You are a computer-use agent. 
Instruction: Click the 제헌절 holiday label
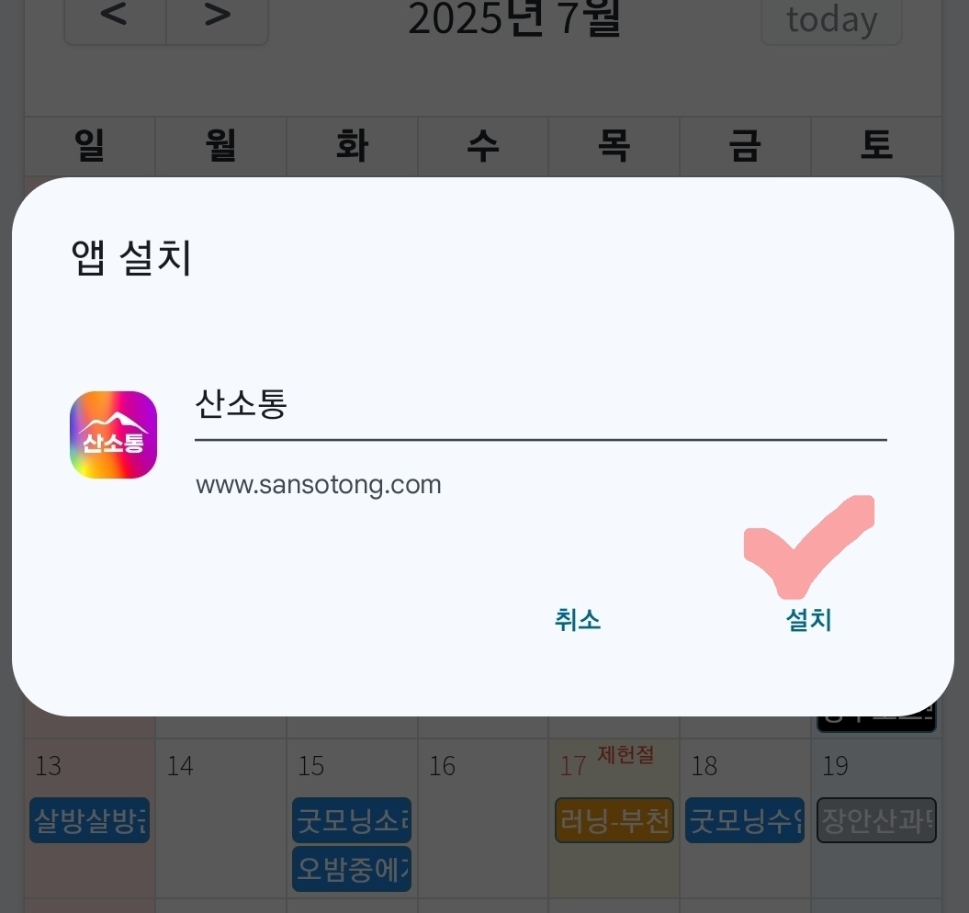click(x=625, y=754)
